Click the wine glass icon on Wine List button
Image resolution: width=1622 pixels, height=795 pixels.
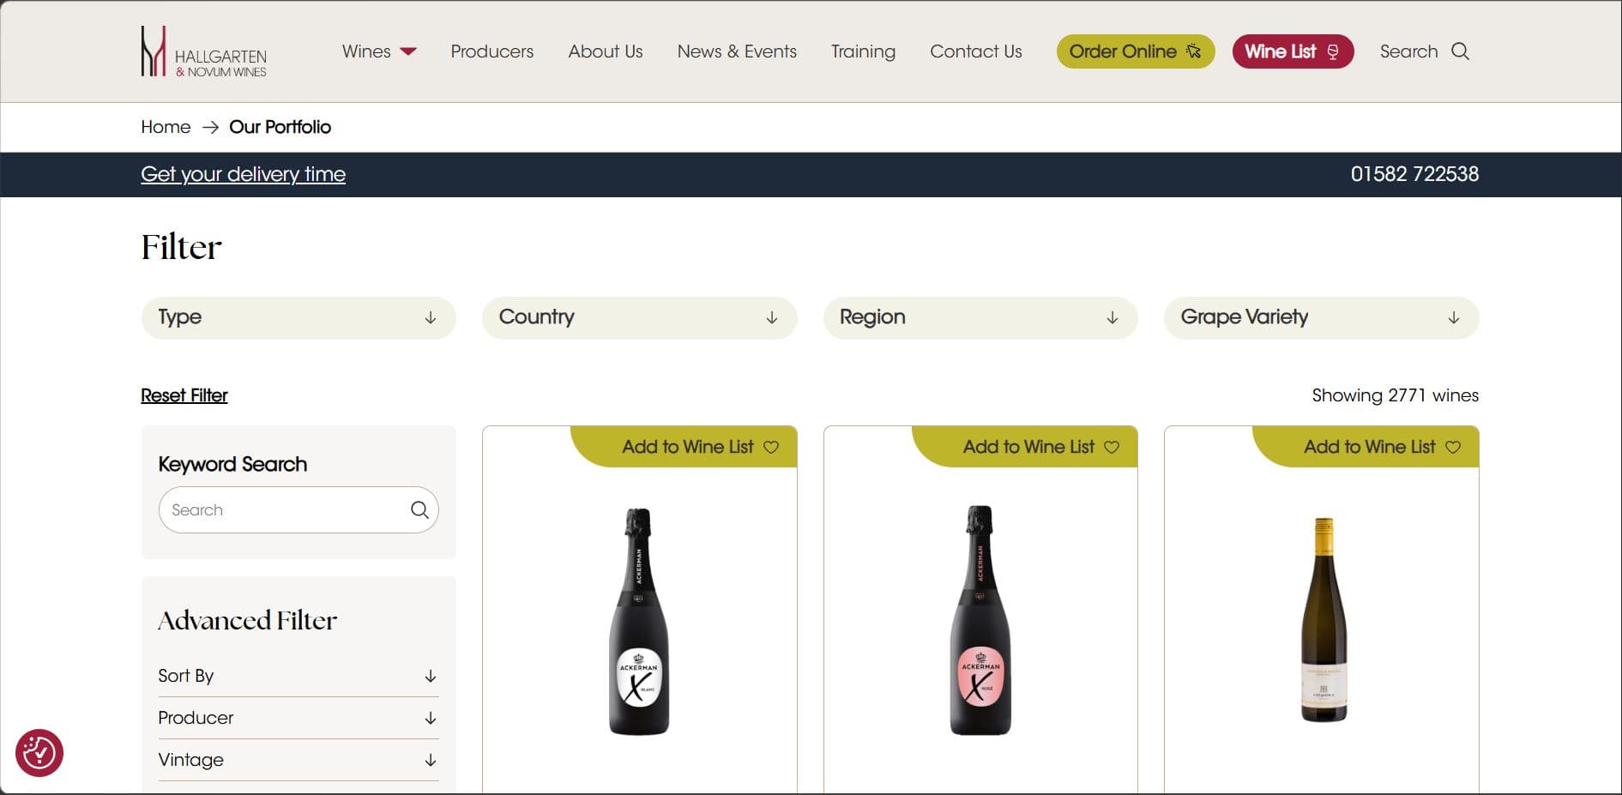pyautogui.click(x=1333, y=52)
